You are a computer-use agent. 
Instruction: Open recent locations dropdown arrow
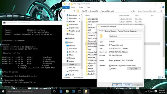[72, 11]
